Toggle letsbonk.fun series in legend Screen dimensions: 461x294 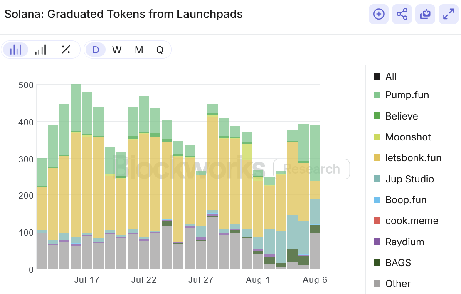413,158
